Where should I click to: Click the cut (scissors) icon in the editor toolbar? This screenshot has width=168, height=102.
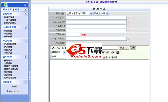point(63,48)
